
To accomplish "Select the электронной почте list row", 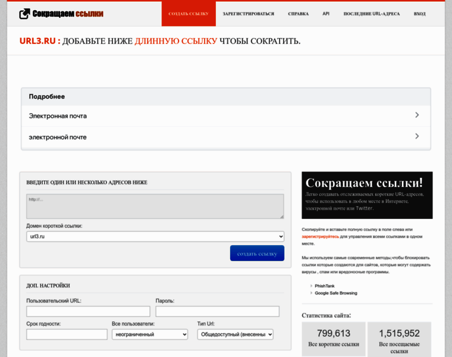I will click(226, 137).
